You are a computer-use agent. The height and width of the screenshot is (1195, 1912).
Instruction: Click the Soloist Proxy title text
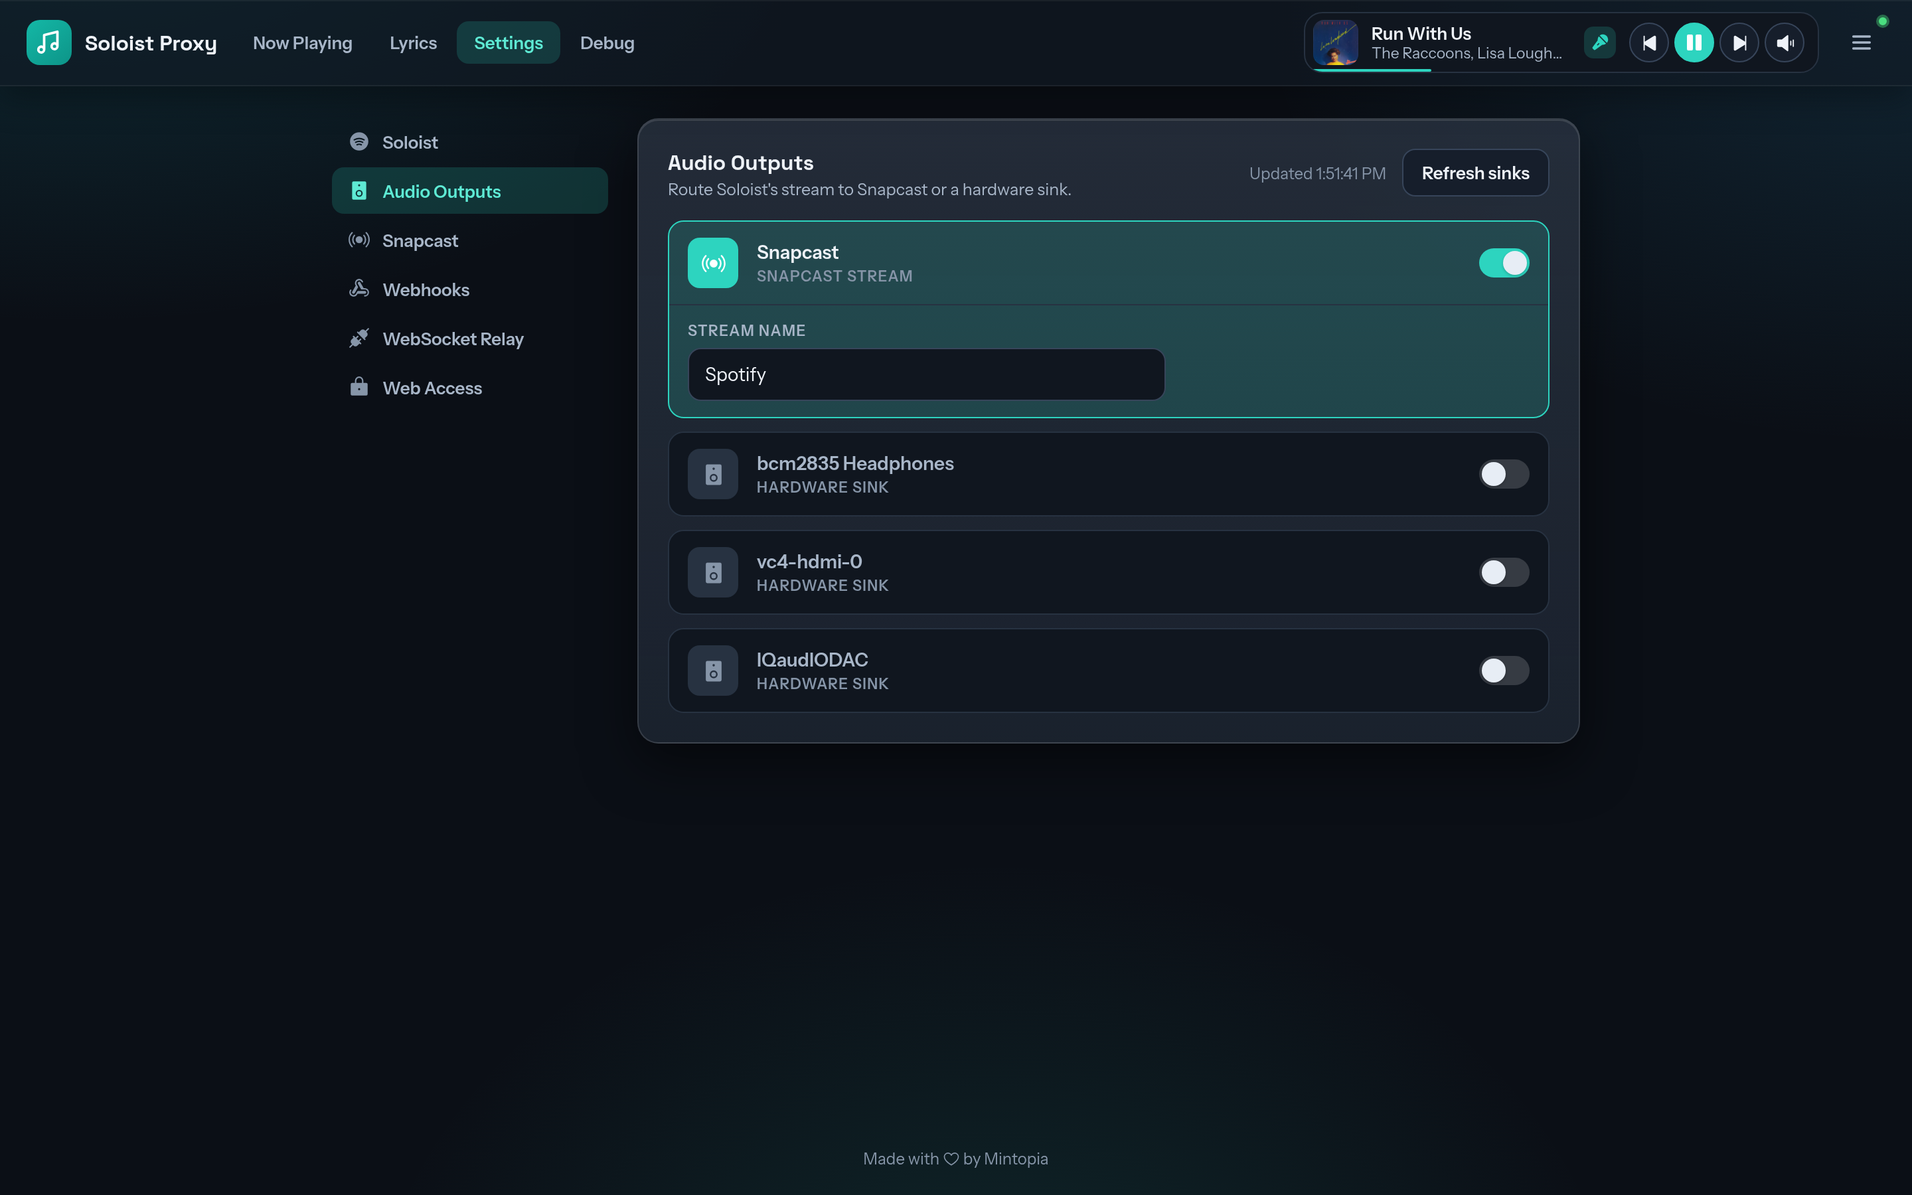coord(150,42)
